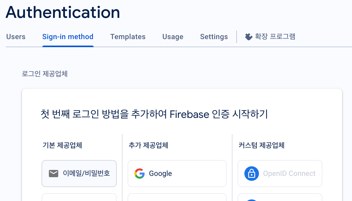The width and height of the screenshot is (352, 201).
Task: Click the OpenID Connect lock icon
Action: (252, 174)
